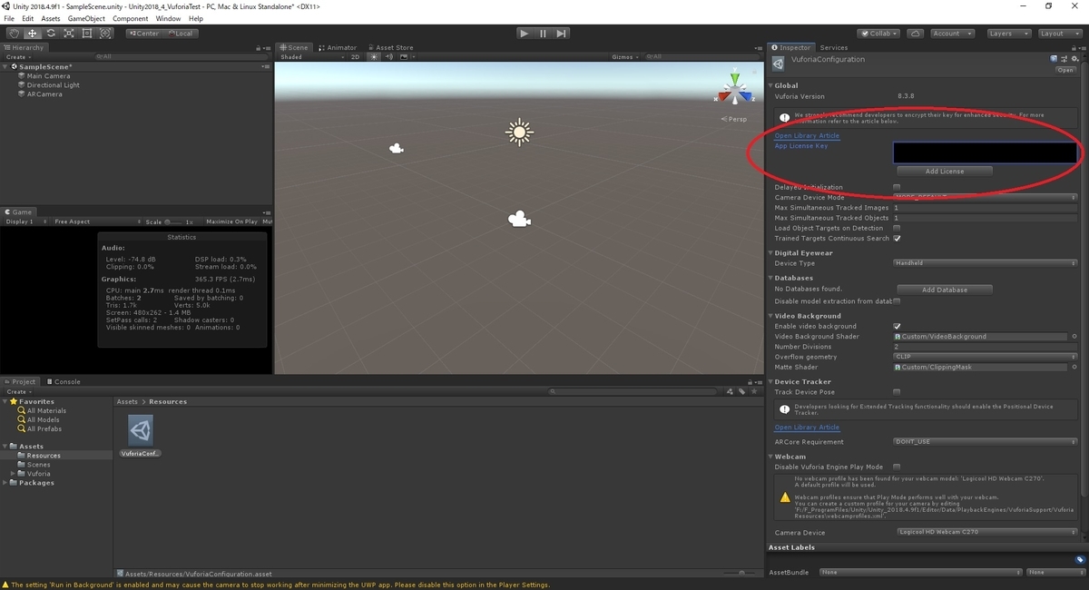Uncheck Enable video background
This screenshot has height=590, width=1089.
897,326
